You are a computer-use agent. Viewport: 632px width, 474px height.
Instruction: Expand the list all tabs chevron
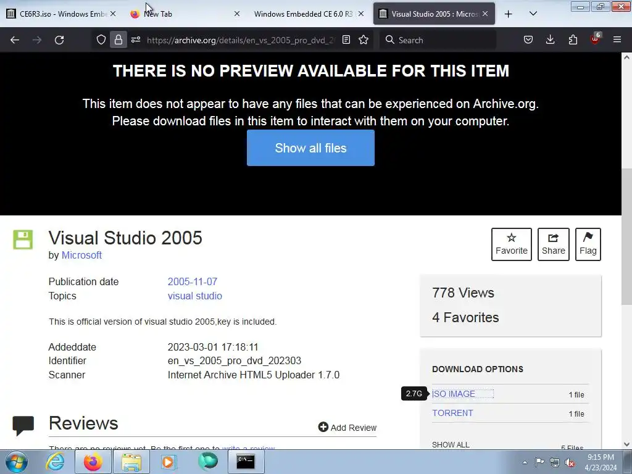point(533,14)
